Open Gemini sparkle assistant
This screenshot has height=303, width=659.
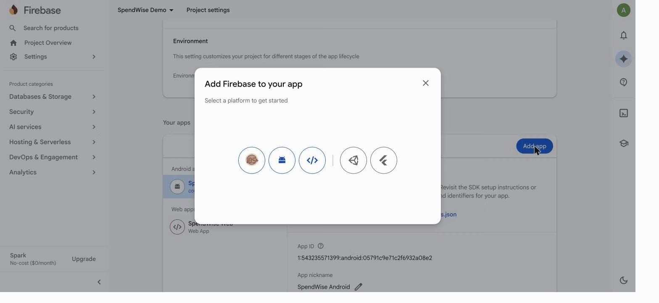tap(624, 59)
